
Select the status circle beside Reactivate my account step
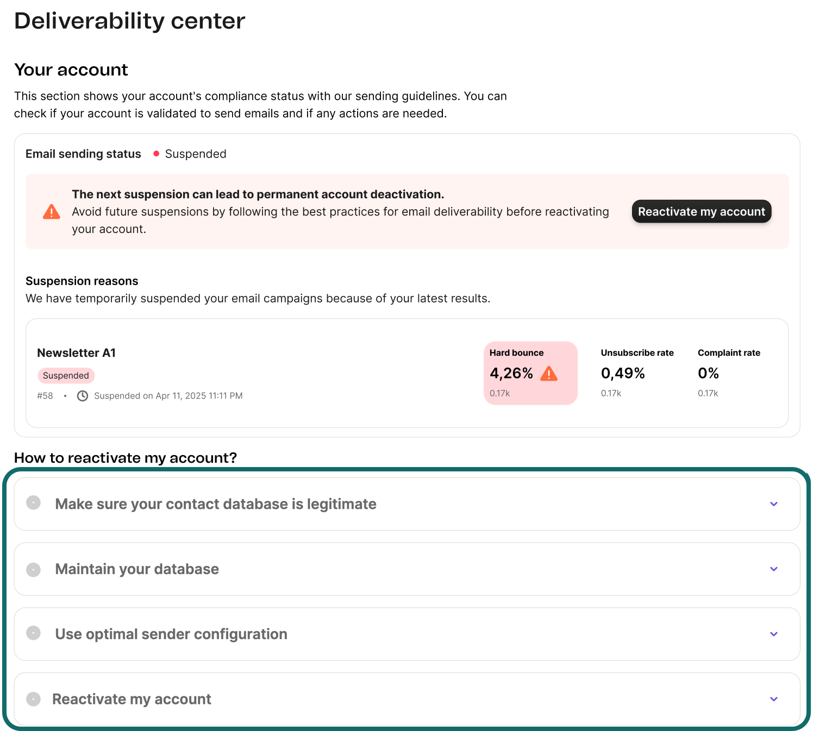coord(33,699)
